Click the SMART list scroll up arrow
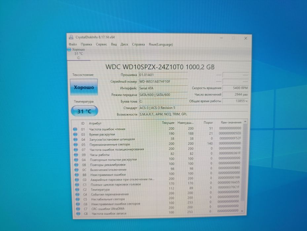Image resolution: width=307 pixels, height=231 pixels. click(x=245, y=122)
